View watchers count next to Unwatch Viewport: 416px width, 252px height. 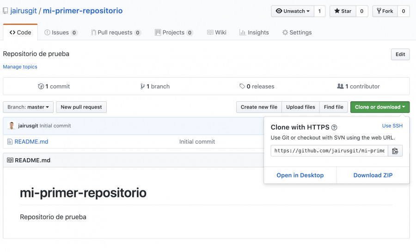[319, 11]
